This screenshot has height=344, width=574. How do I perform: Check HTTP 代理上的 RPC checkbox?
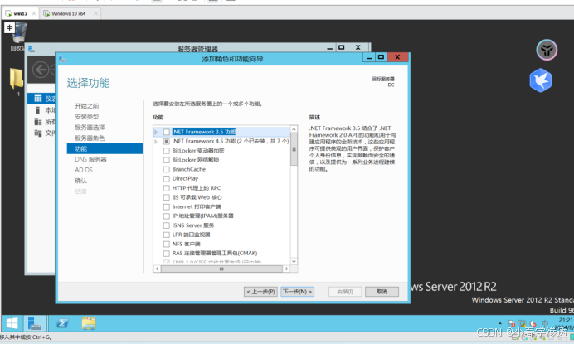[167, 188]
